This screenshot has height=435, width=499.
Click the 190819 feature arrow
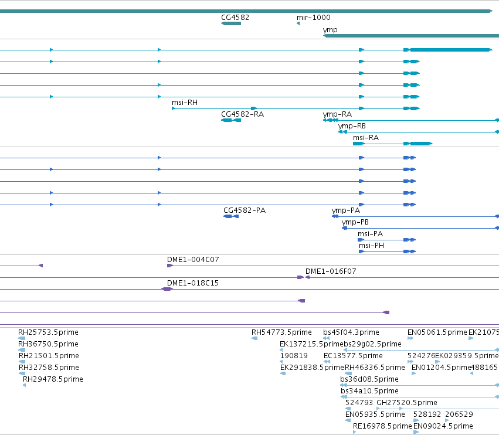coord(281,362)
